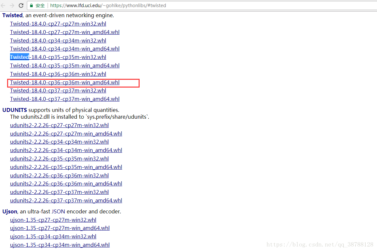Download udunits2-2.2.26-cp27-cp27m-win_amd64.whl

tap(66, 134)
